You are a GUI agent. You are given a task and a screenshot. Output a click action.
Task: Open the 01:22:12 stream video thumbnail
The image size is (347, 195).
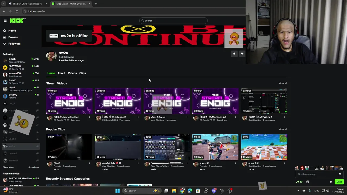(118, 101)
